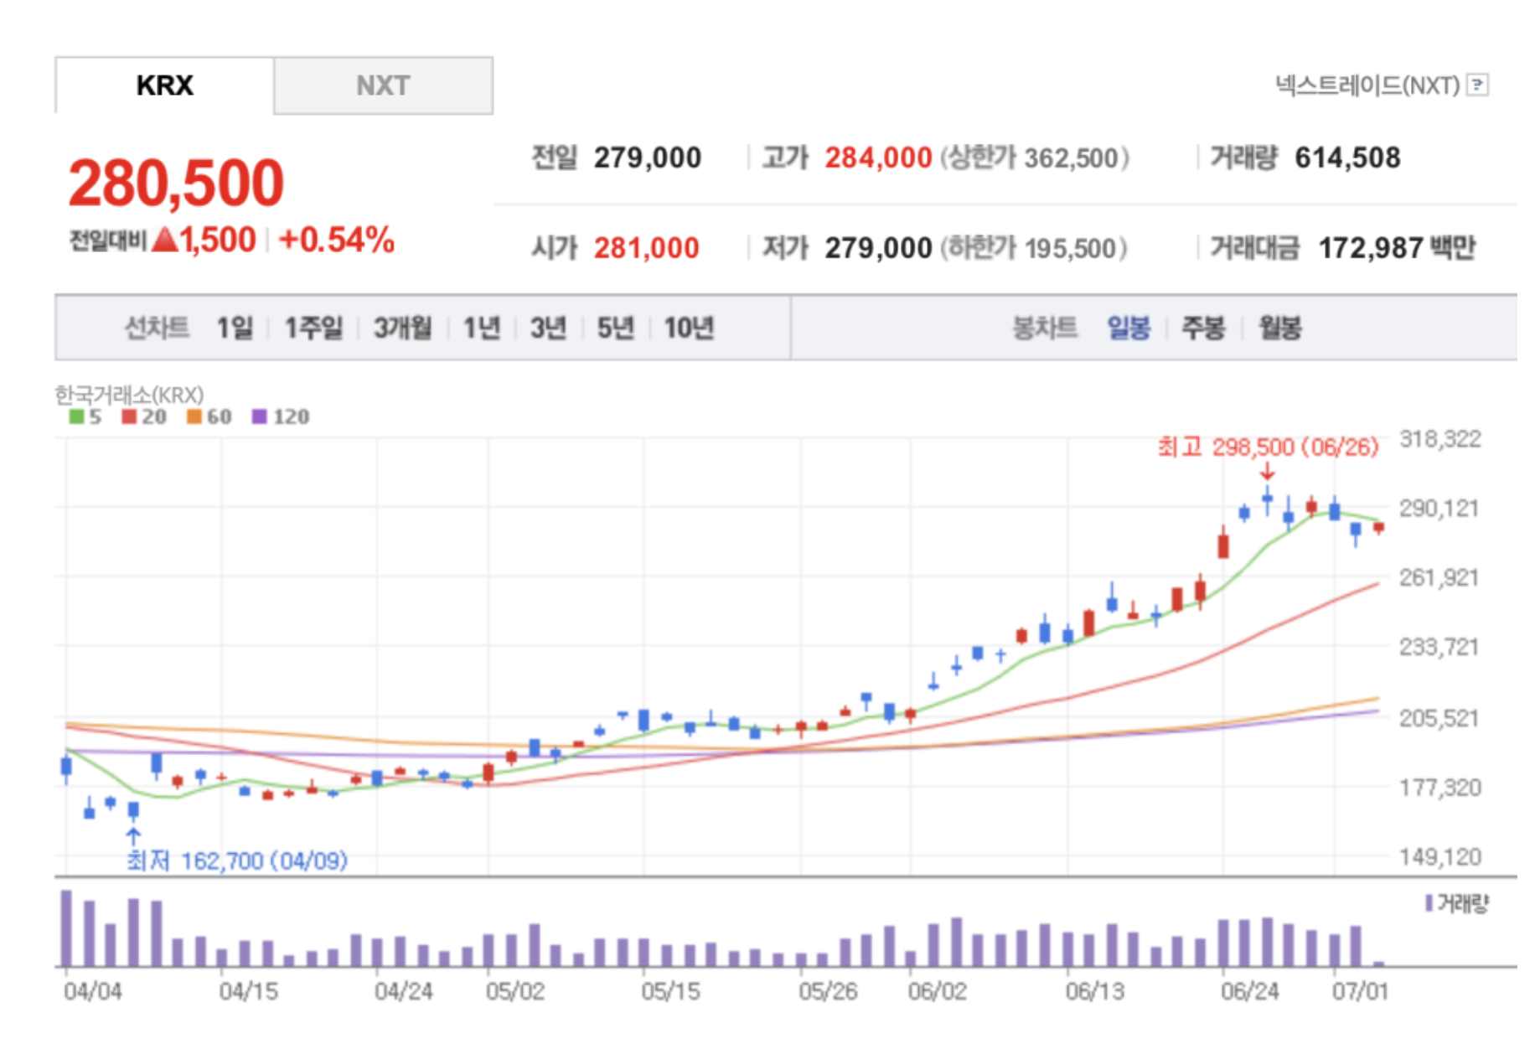
Task: Click the 149,120 price axis label
Action: coord(1440,856)
